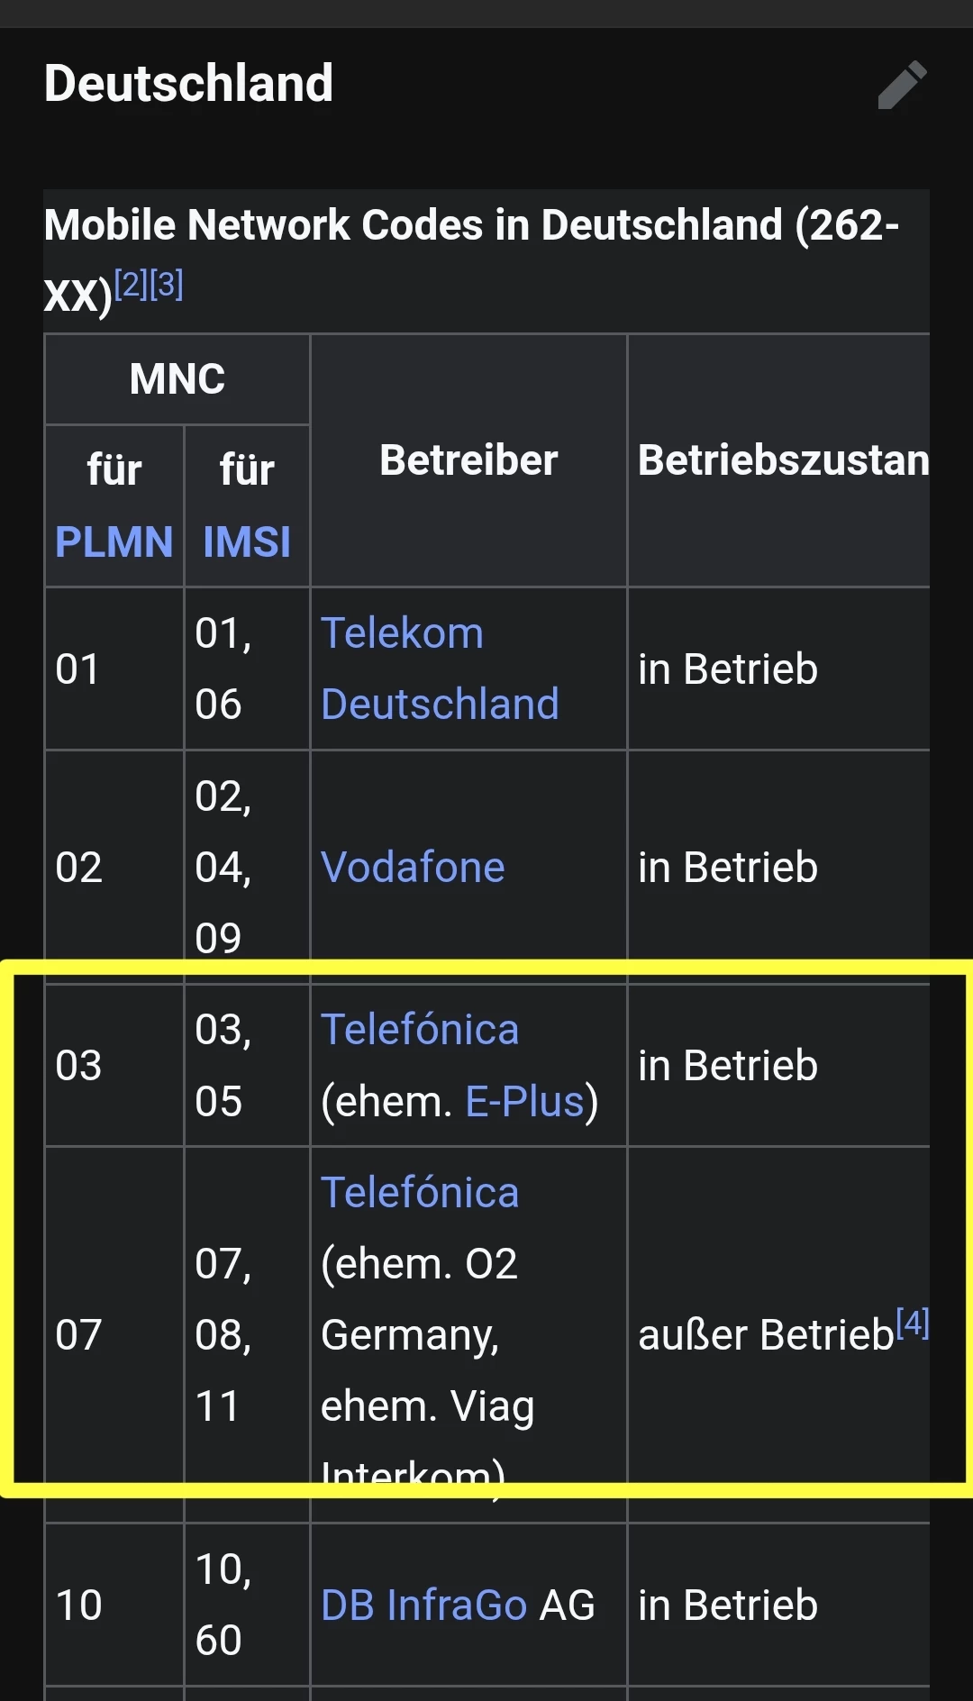Tap the außer Betrieb status text

pyautogui.click(x=765, y=1334)
